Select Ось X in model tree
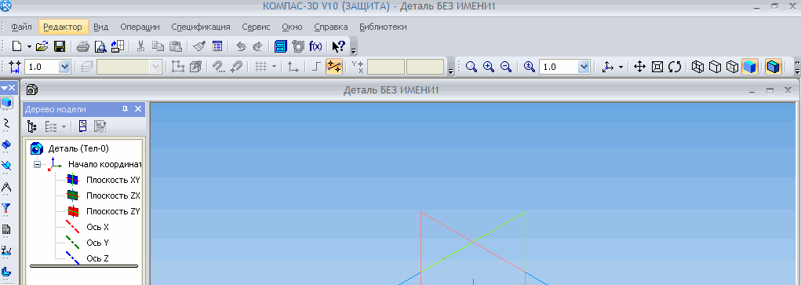Viewport: 801px width, 285px height. (98, 227)
